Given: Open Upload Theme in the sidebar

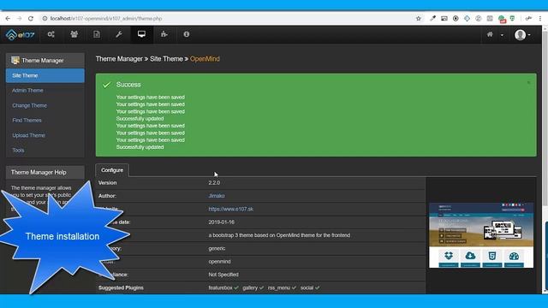Looking at the screenshot, I should 28,135.
